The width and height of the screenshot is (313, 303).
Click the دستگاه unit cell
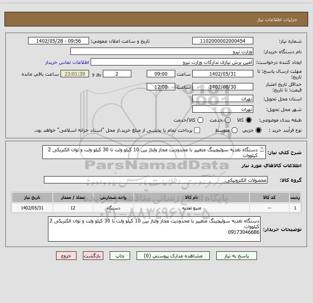click(x=113, y=208)
